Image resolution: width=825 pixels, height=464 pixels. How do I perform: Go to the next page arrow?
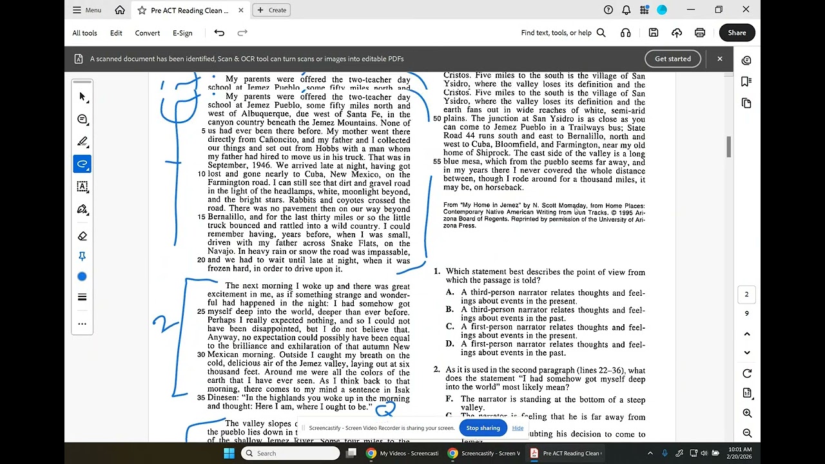click(x=747, y=353)
